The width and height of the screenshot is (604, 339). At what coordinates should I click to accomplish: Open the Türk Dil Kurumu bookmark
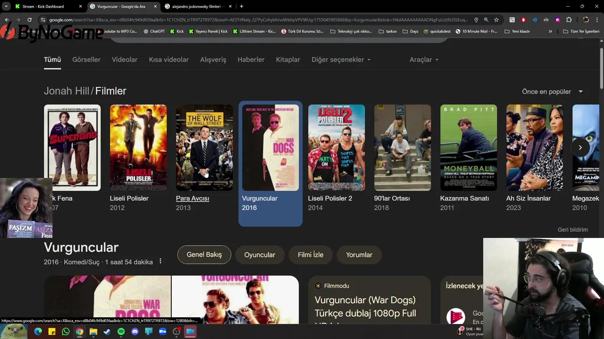point(302,32)
